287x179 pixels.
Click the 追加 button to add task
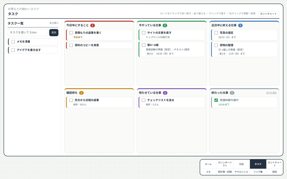coord(54,32)
